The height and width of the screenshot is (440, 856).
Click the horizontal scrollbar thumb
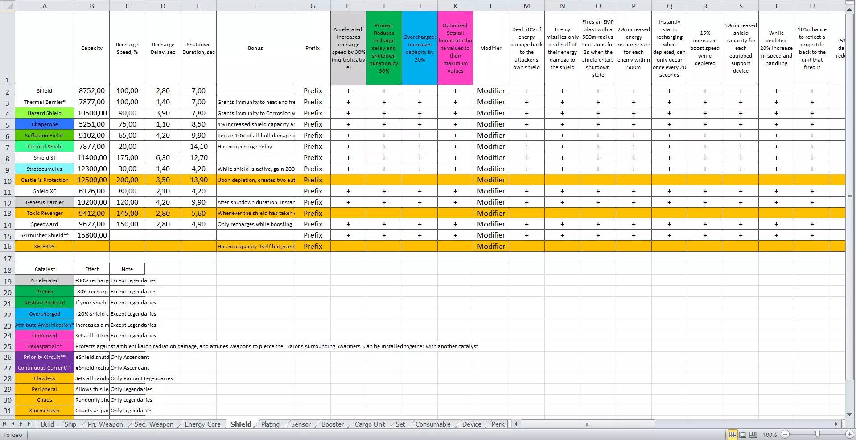(x=588, y=424)
